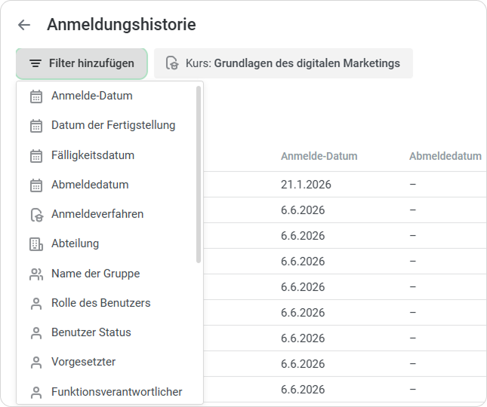Screen dimensions: 487x407
Task: Select the Fälligkeitsdatum filter entry
Action: [107, 155]
